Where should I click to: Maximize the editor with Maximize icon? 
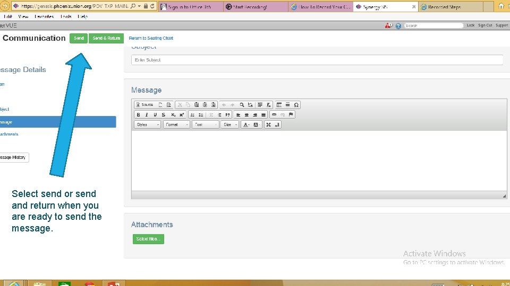tap(268, 124)
